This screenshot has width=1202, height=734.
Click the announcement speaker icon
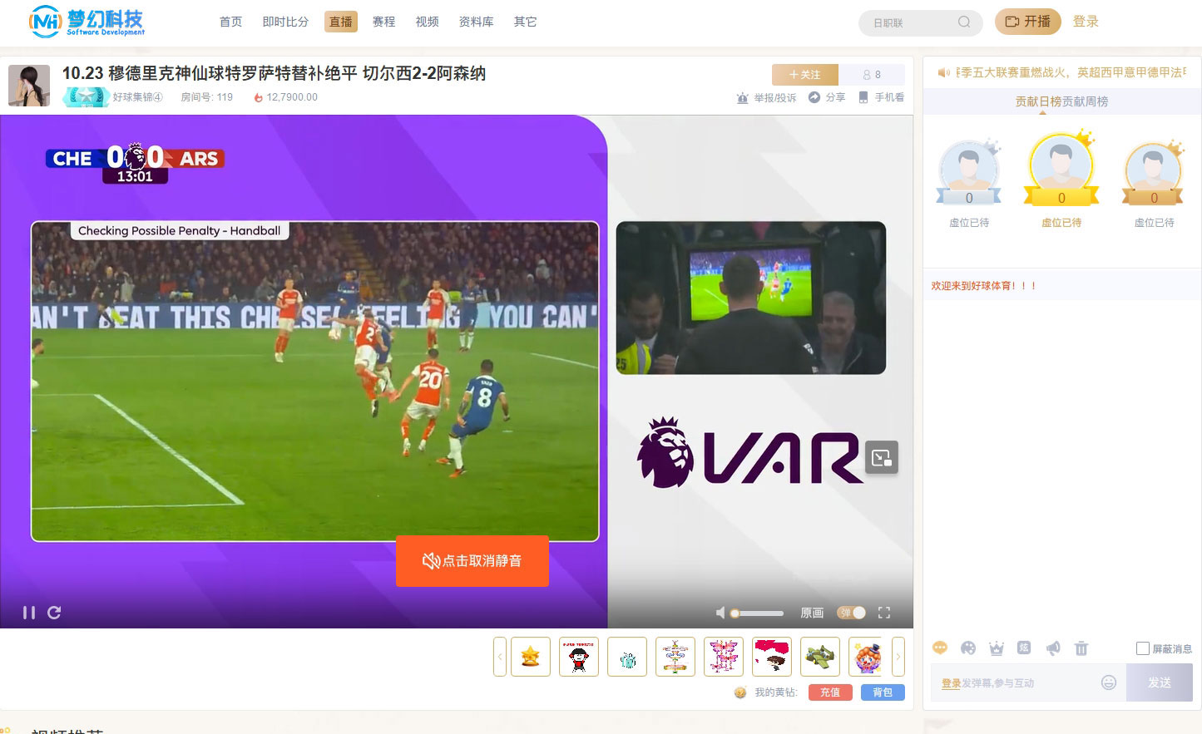point(943,73)
